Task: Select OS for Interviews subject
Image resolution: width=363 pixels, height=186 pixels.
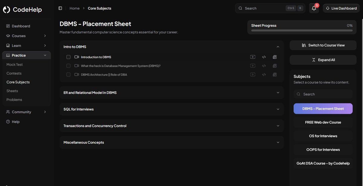Action: (x=323, y=136)
